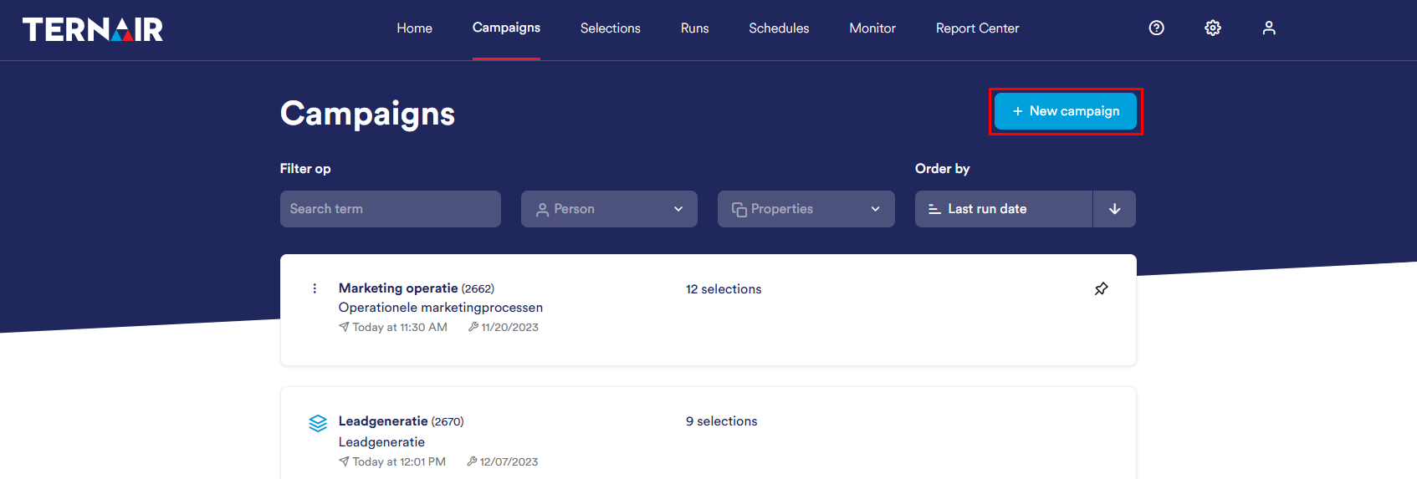
Task: Expand the Person filter dropdown
Action: (x=609, y=209)
